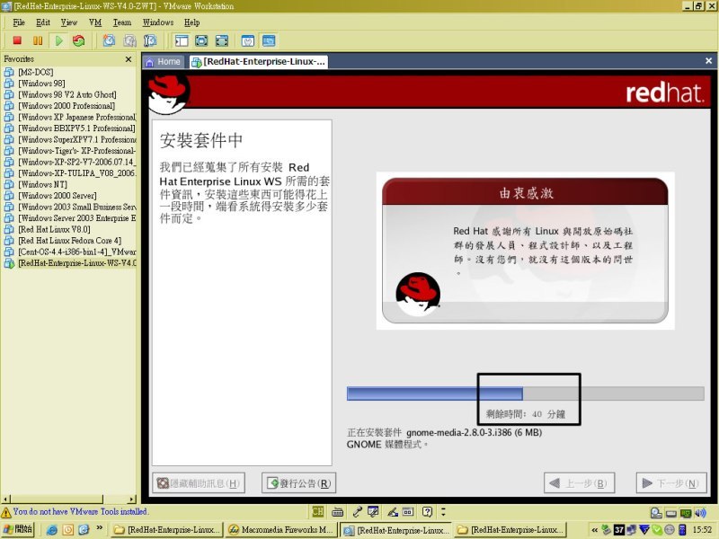Select the RedHat-Enterprise-Linux VM tab

click(x=259, y=62)
